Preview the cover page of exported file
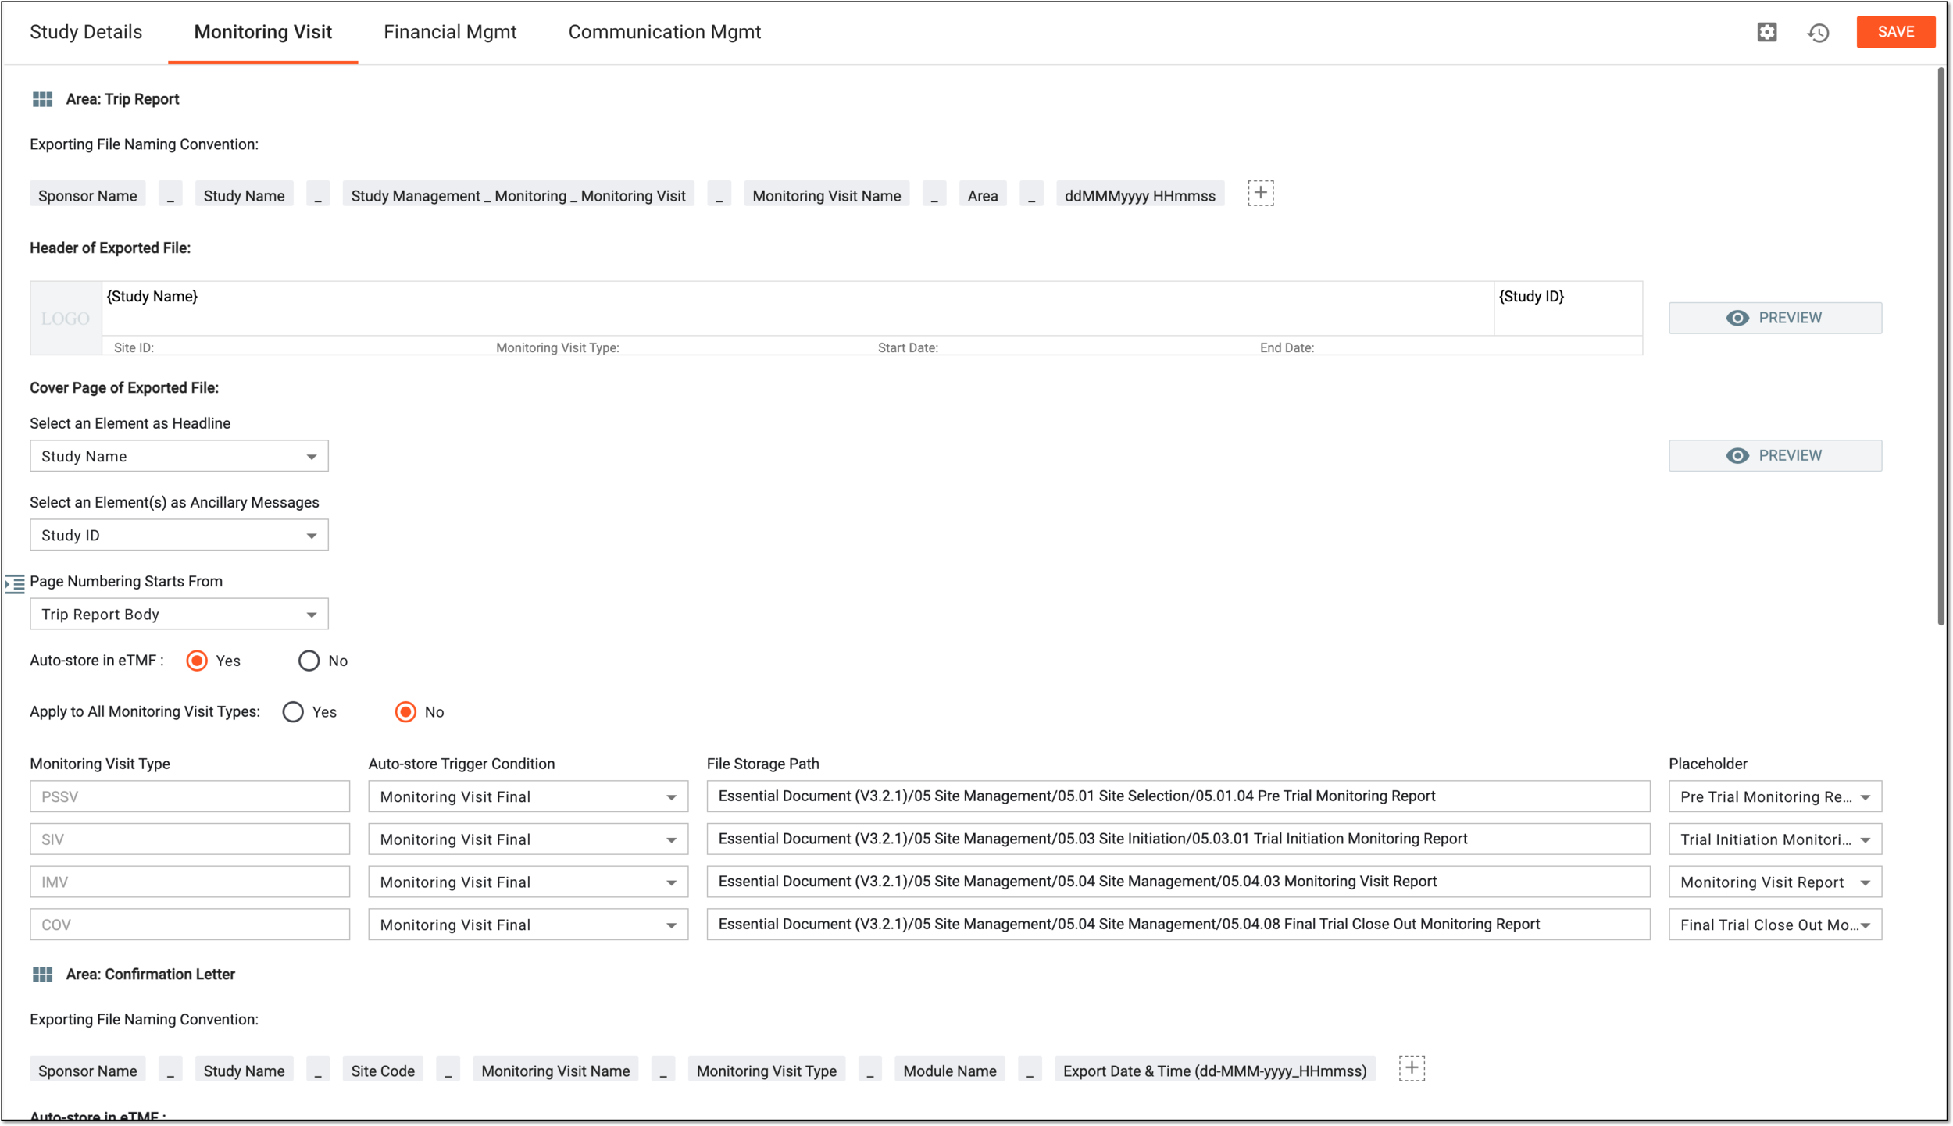This screenshot has height=1126, width=1953. pyautogui.click(x=1775, y=455)
